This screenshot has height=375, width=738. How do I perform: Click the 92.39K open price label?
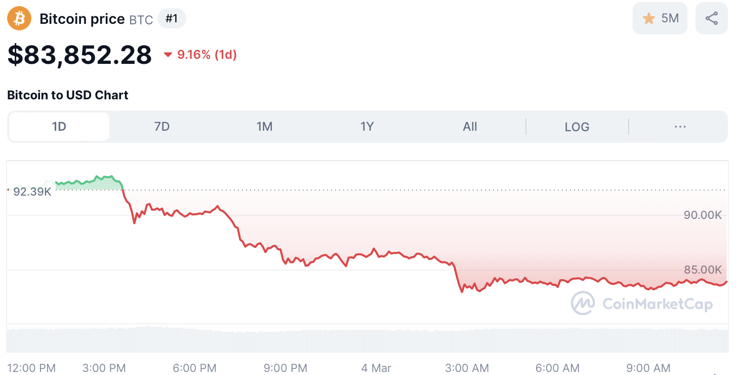click(32, 192)
